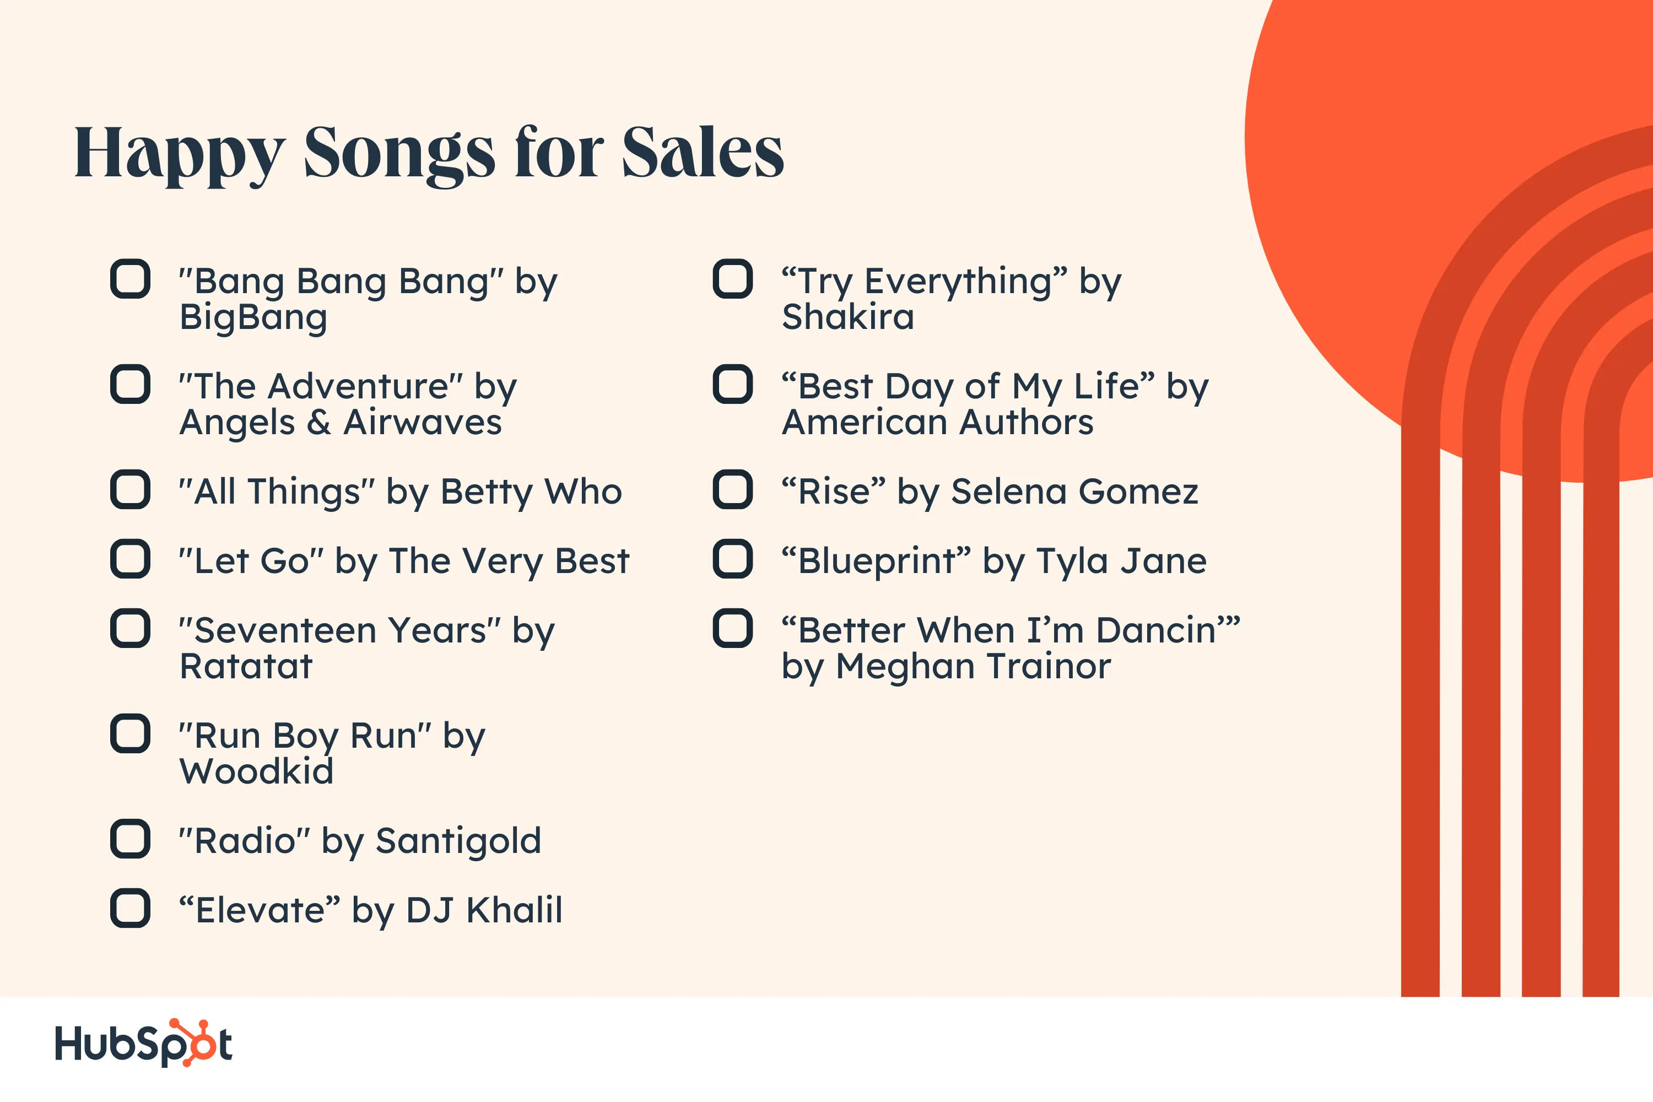Check the "Bang Bang Bang" by BigBang box
Viewport: 1653px width, 1102px height.
130,279
